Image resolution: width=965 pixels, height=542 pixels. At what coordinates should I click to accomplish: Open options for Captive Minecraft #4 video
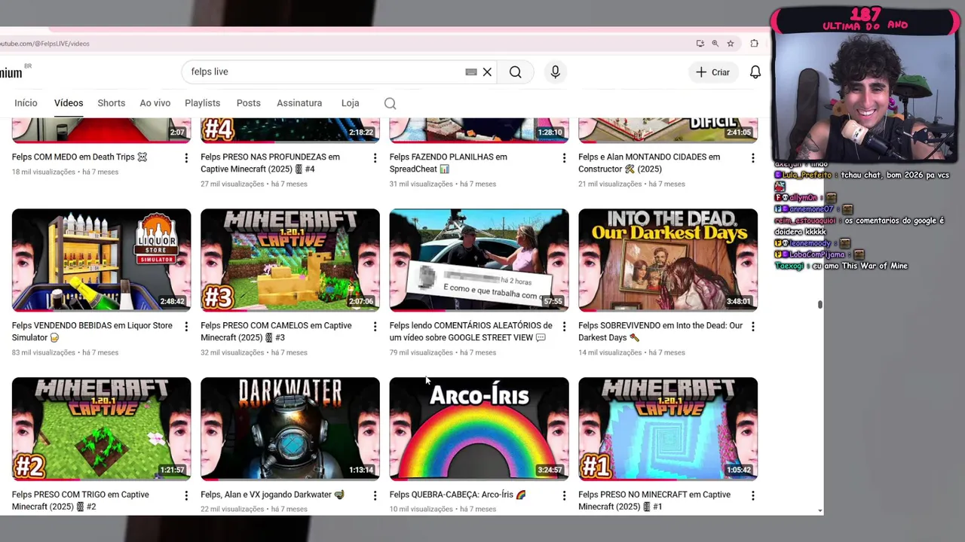(375, 158)
